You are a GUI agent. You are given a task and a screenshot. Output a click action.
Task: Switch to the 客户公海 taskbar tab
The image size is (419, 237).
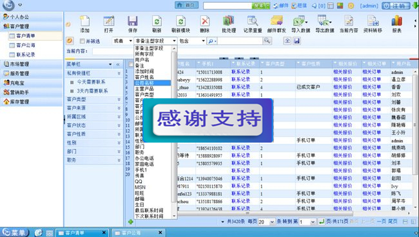[137, 233]
